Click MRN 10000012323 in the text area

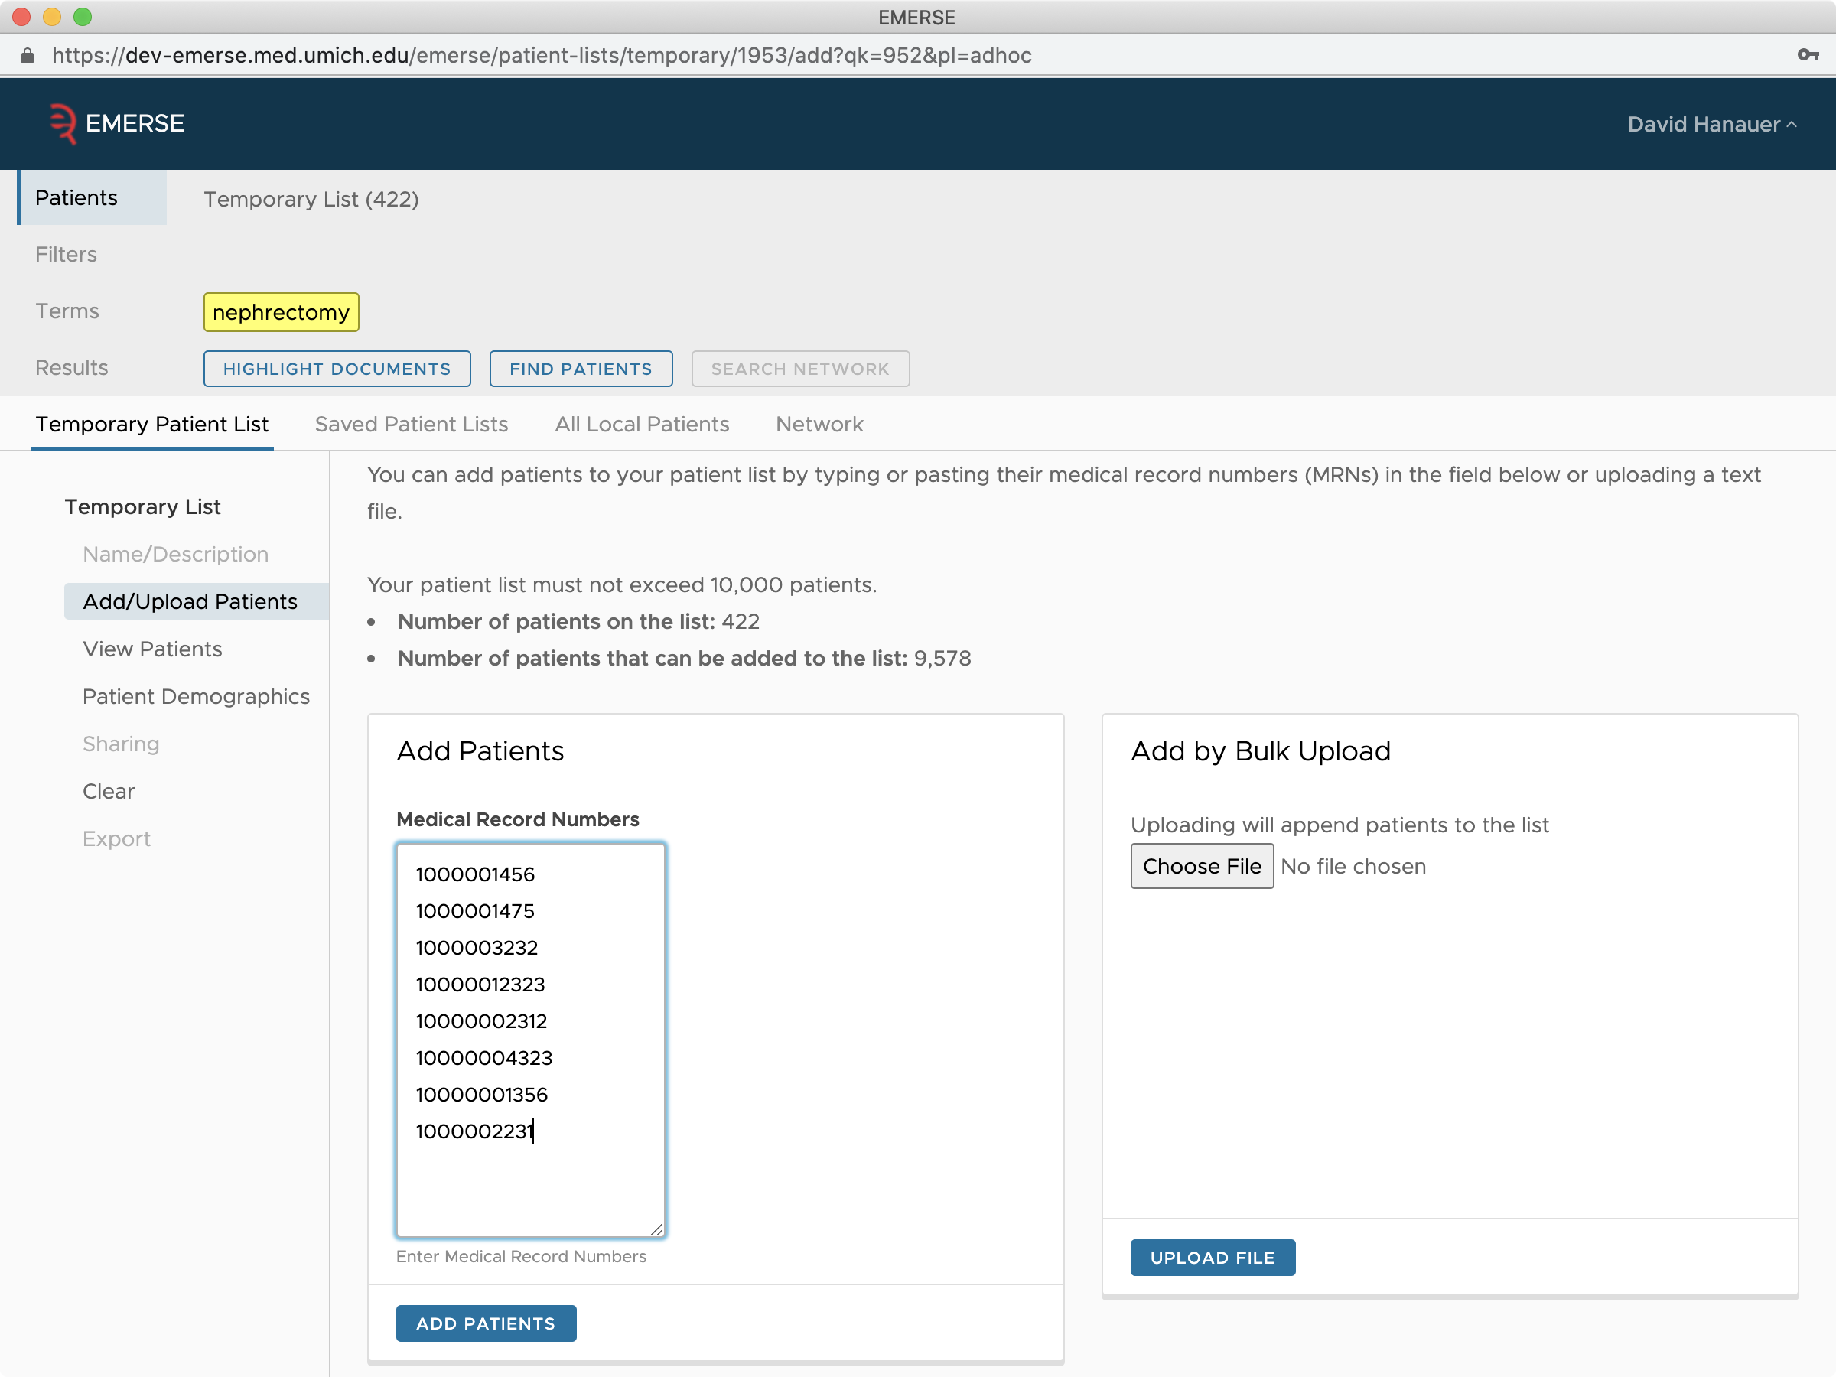pyautogui.click(x=480, y=985)
